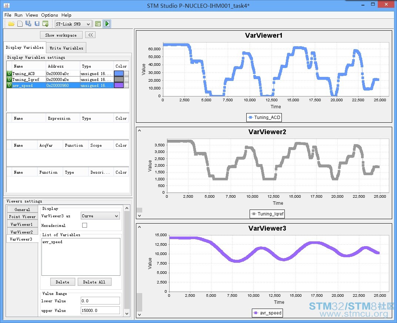
Task: Toggle the Hexadecimal checkbox
Action: tap(84, 225)
